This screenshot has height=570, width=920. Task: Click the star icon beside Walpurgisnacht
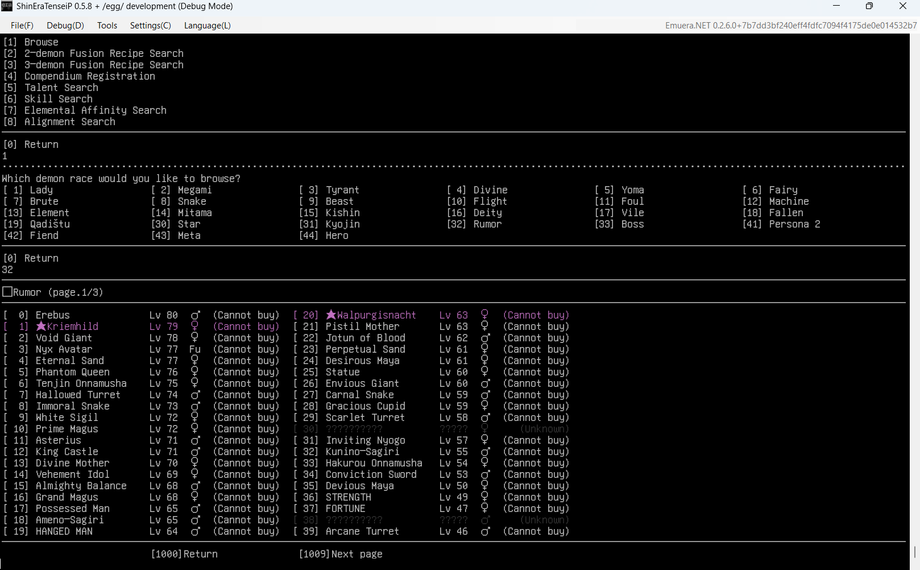click(331, 315)
